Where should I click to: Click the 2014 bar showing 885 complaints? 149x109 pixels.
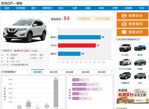click(x=56, y=93)
